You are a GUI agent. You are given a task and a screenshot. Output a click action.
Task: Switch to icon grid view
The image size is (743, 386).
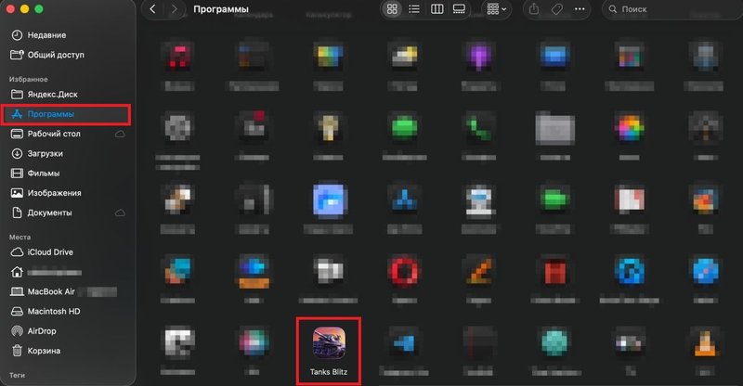click(x=392, y=9)
